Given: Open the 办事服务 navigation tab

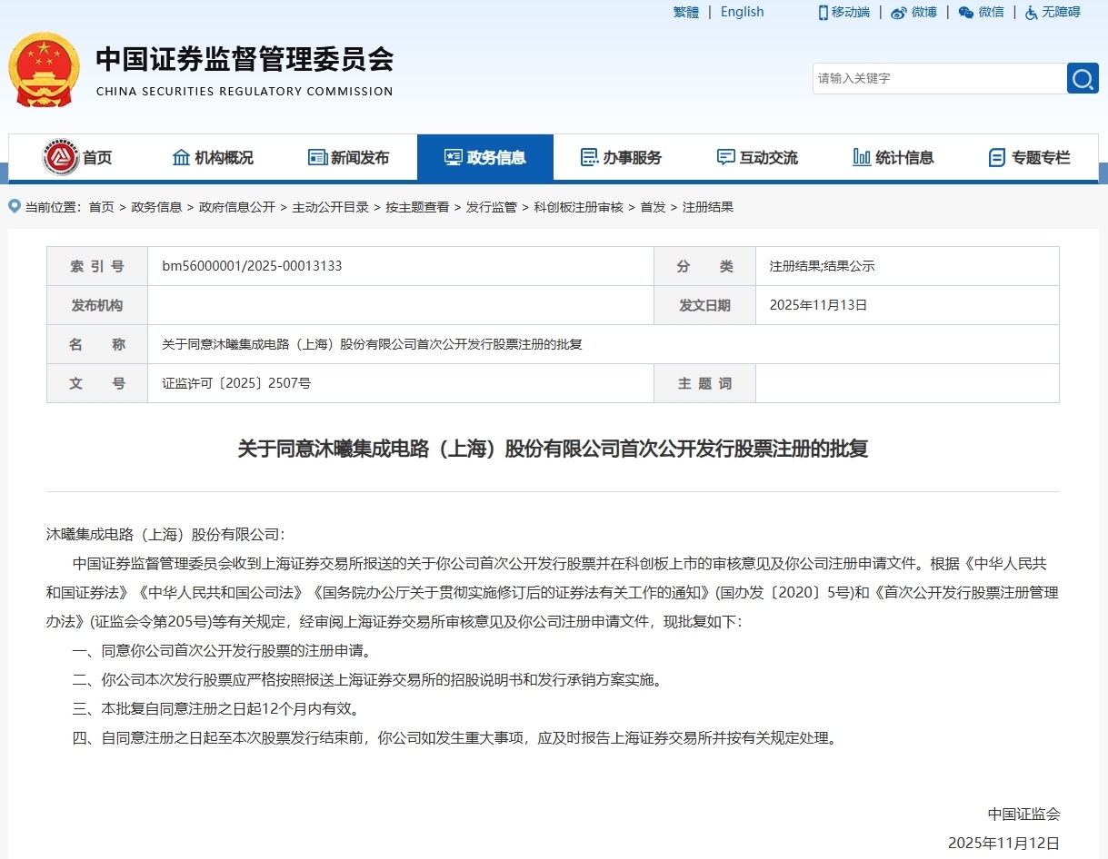Looking at the screenshot, I should pyautogui.click(x=622, y=157).
